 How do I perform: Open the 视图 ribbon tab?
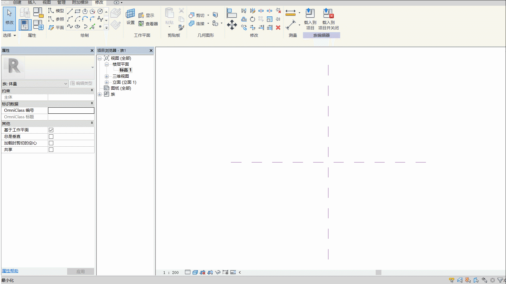click(x=46, y=2)
